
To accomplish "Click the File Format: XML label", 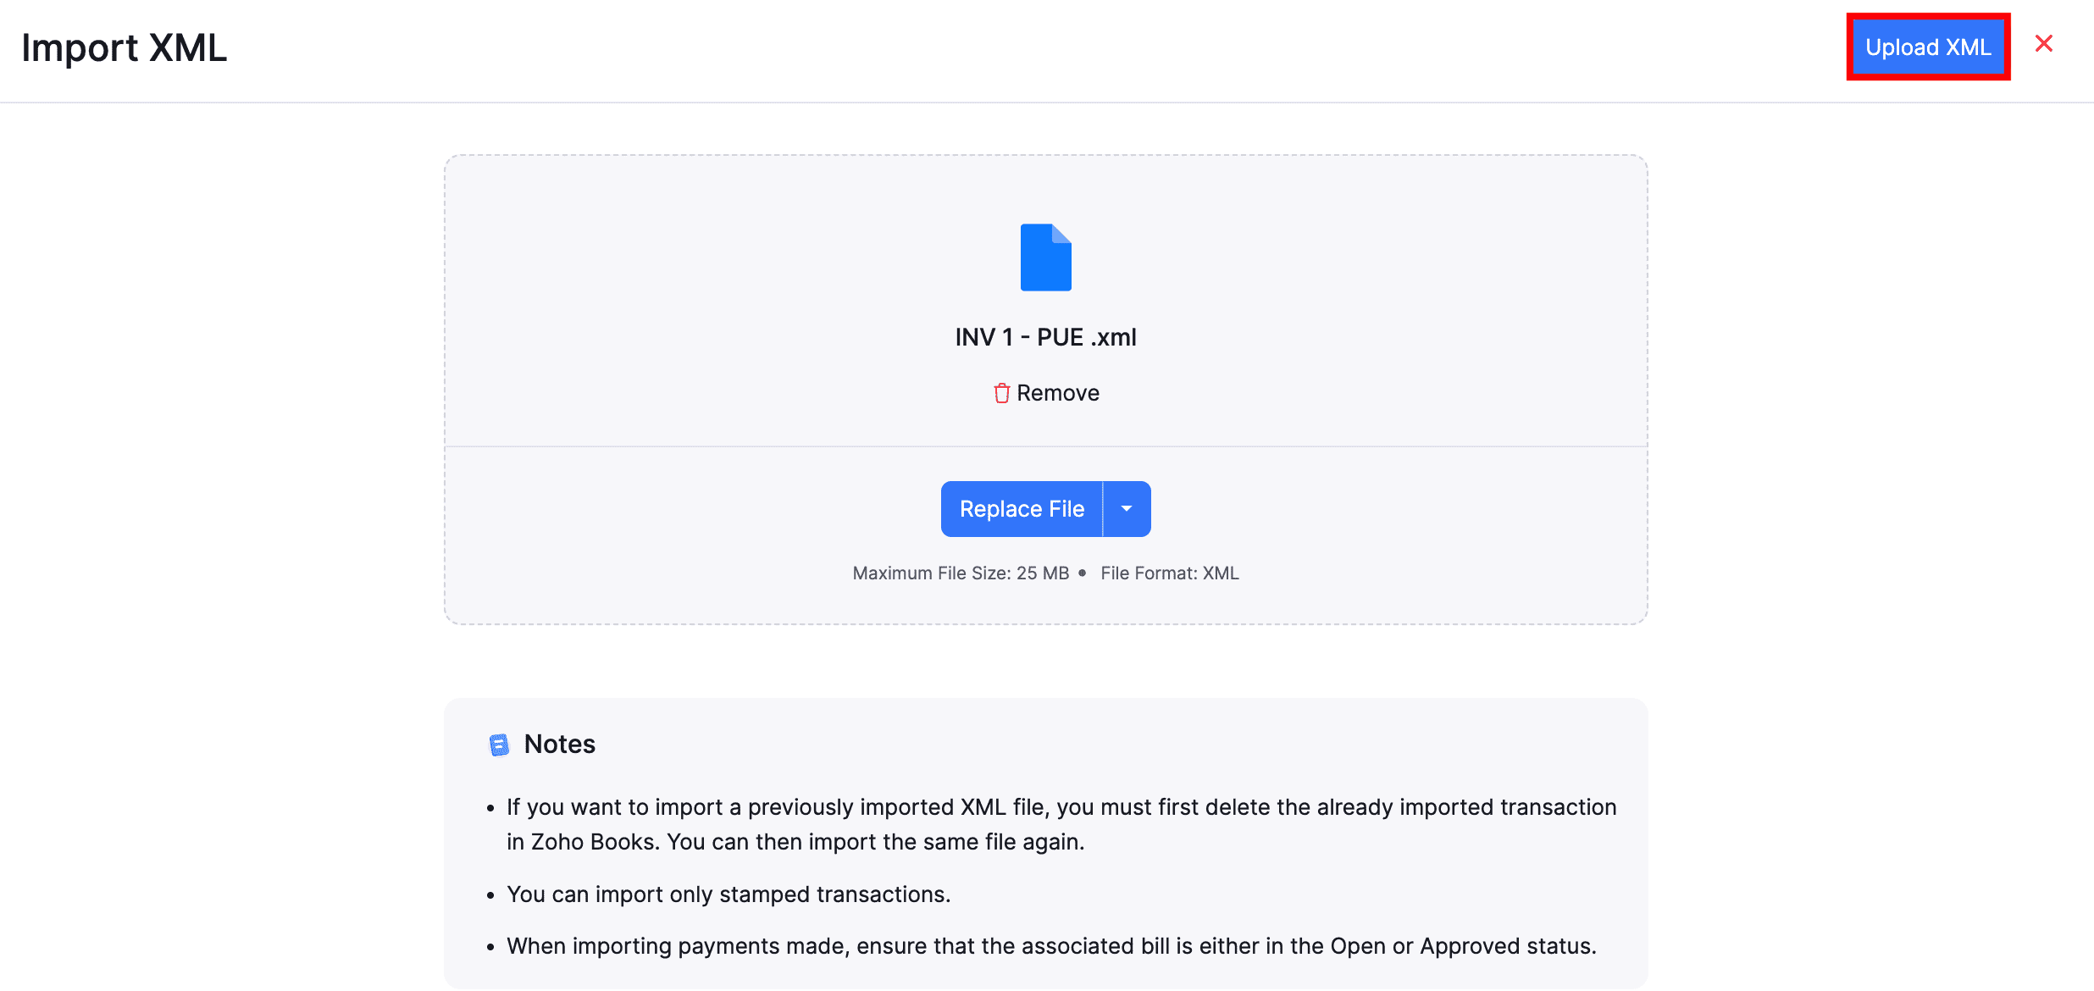I will click(x=1169, y=573).
